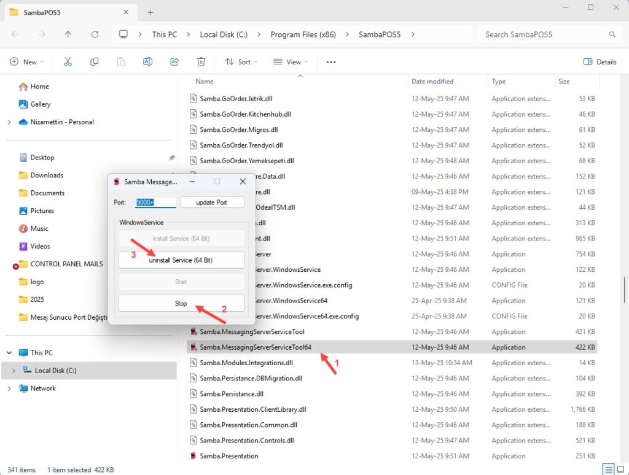Open CONTROL PANEL MAILS folder

coord(61,264)
